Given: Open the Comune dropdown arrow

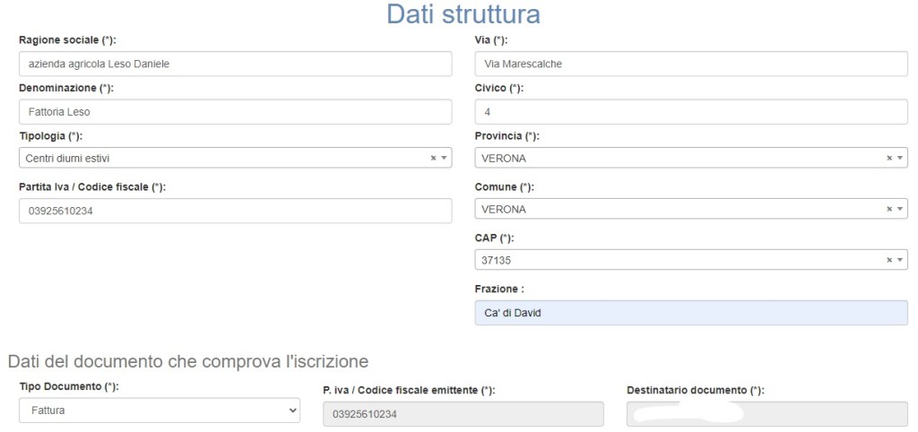Looking at the screenshot, I should 900,209.
